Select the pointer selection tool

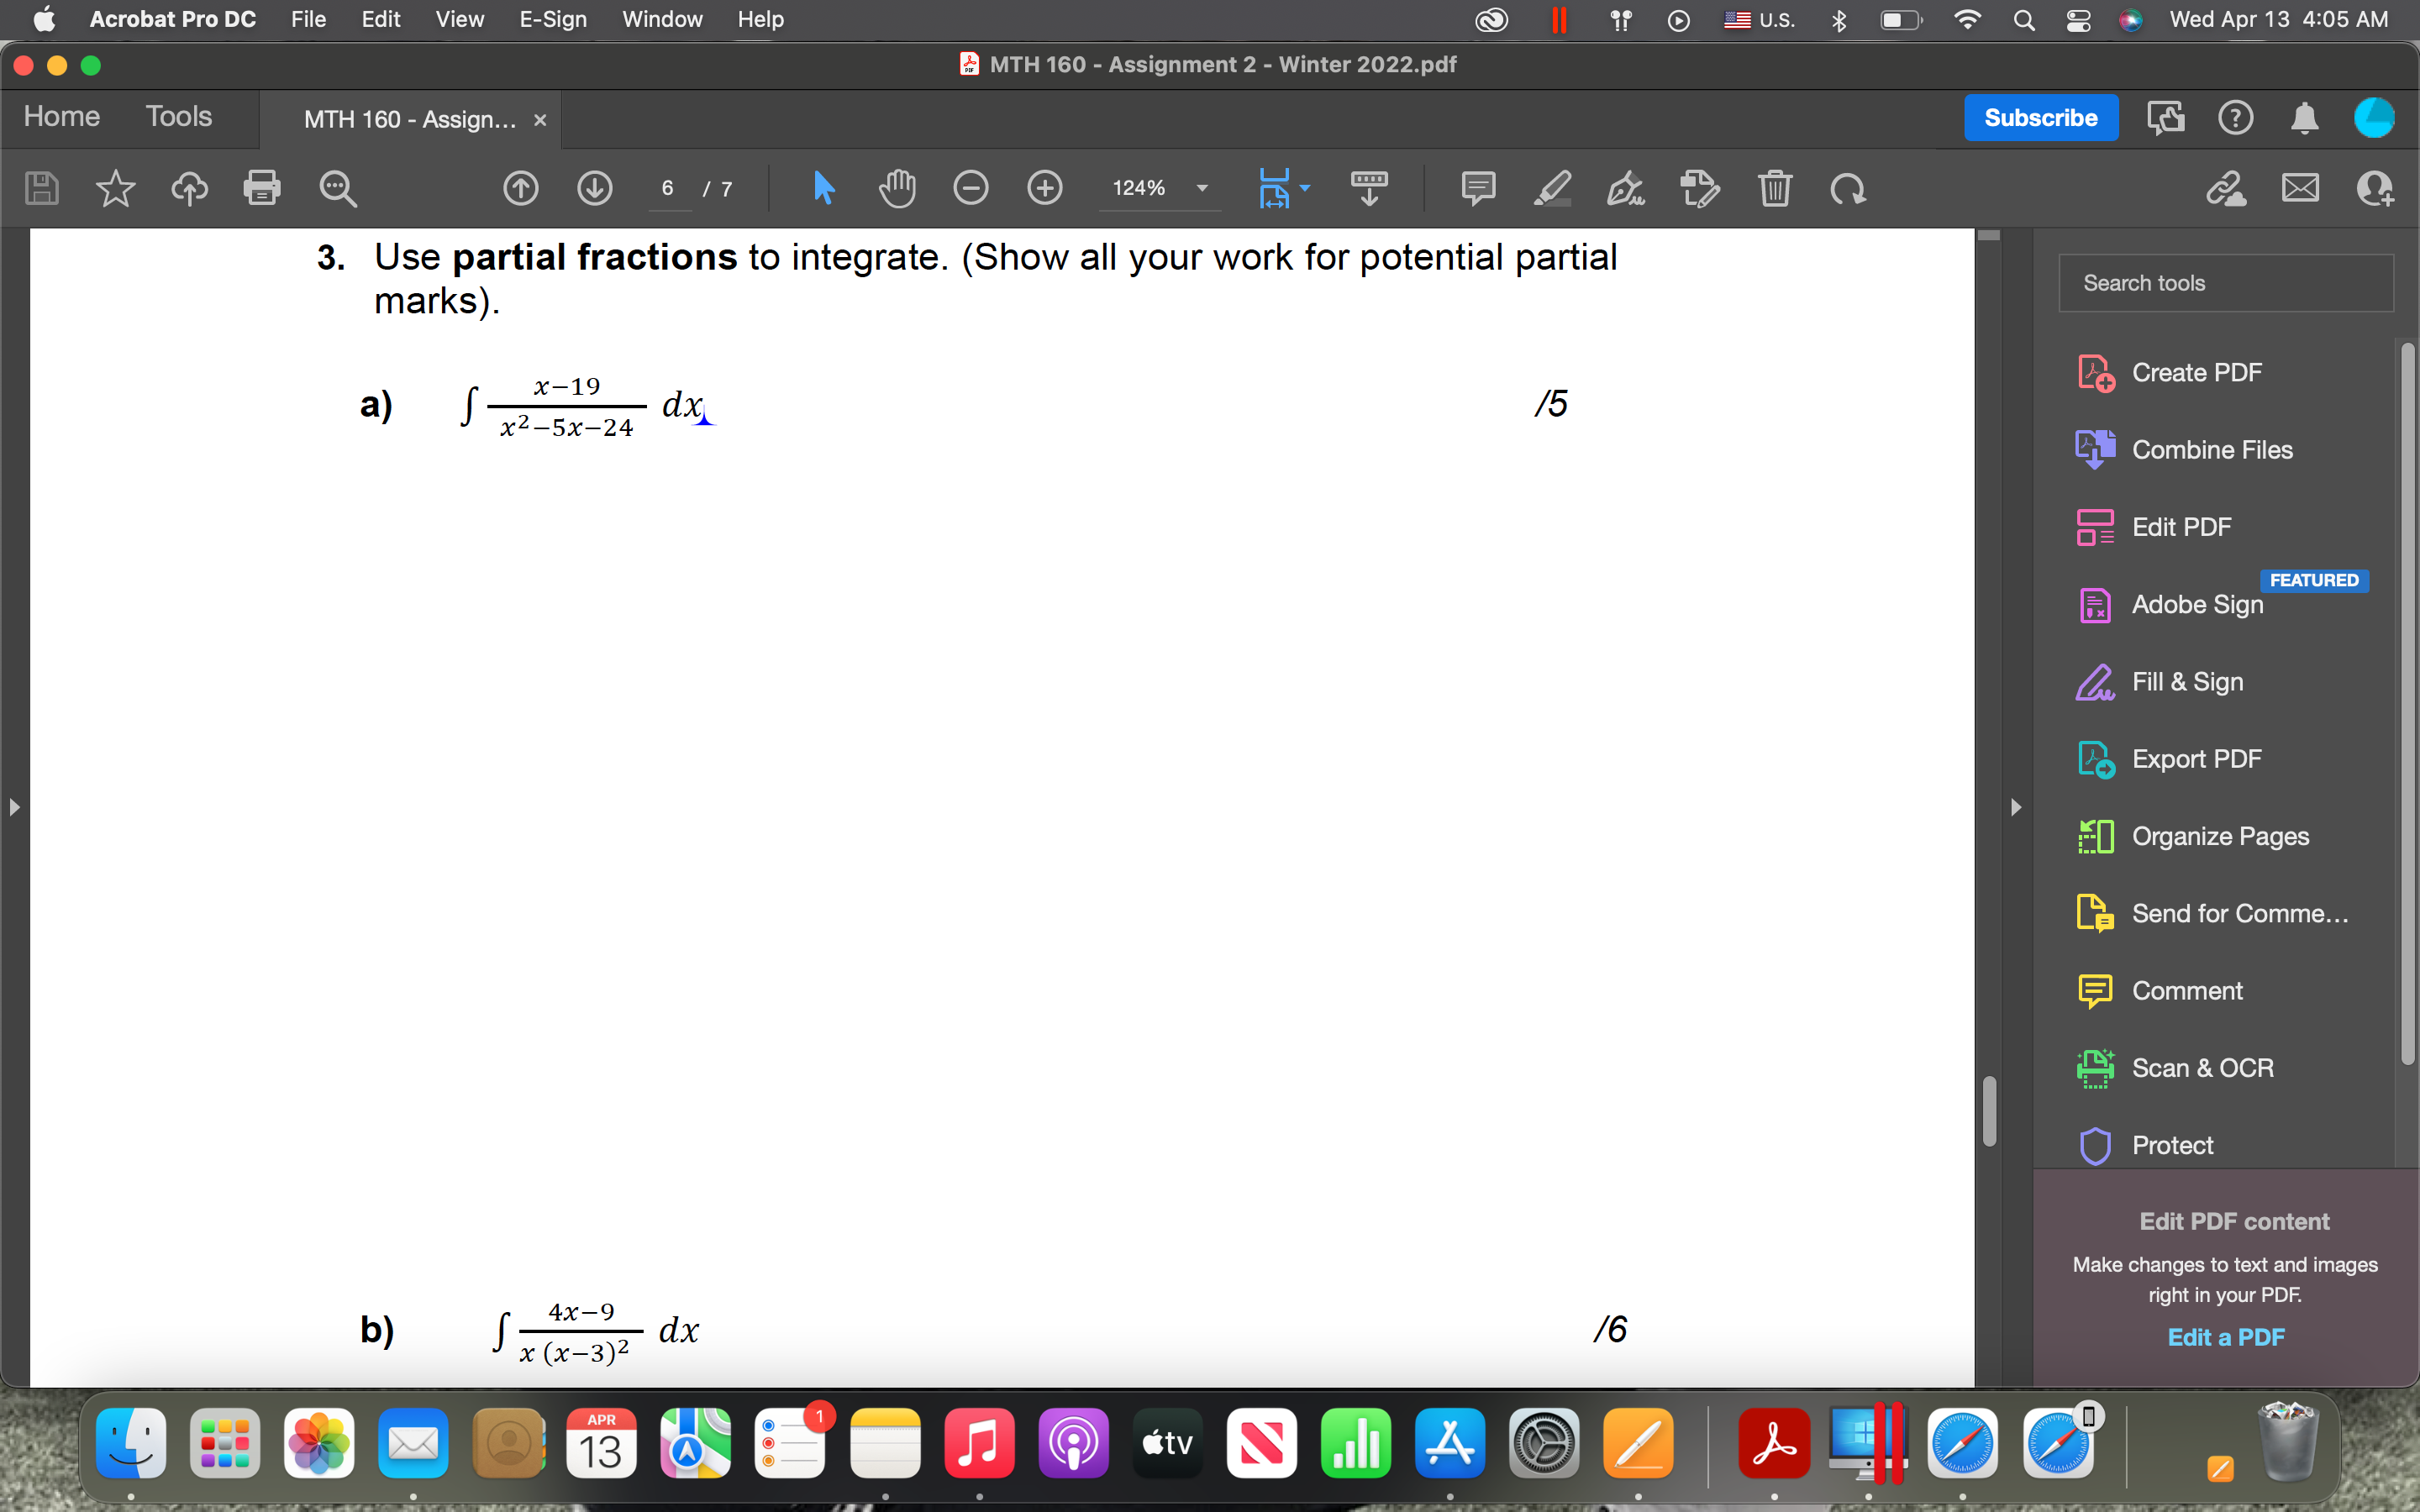tap(824, 188)
